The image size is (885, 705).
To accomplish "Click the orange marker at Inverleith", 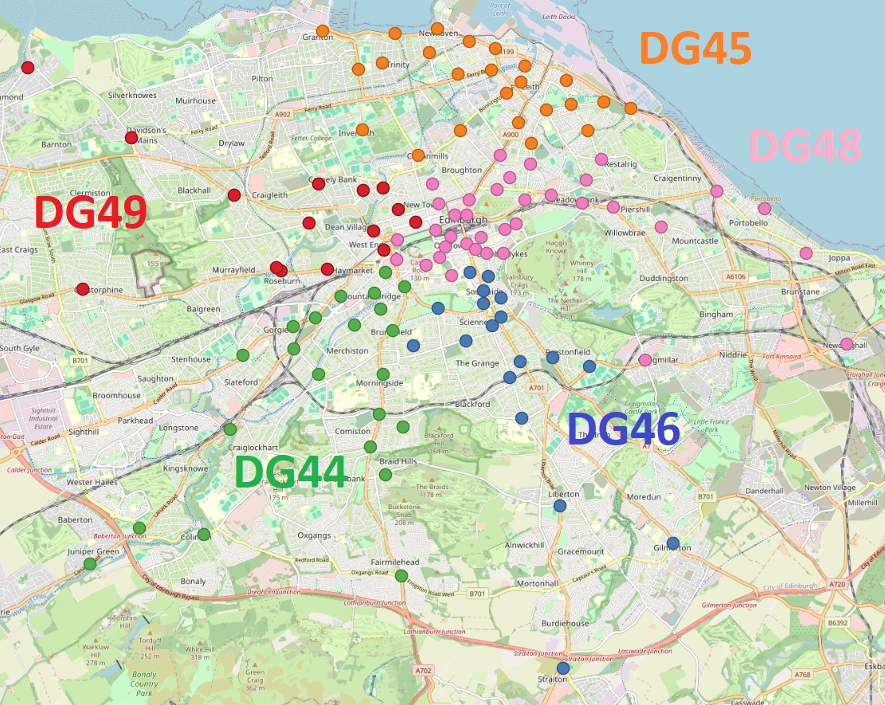I will (x=362, y=130).
